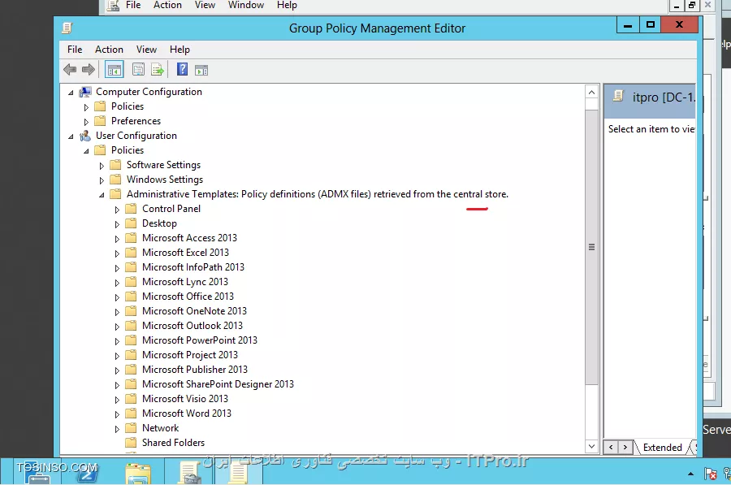The height and width of the screenshot is (485, 731).
Task: Click the User Configuration node icon
Action: [x=85, y=136]
